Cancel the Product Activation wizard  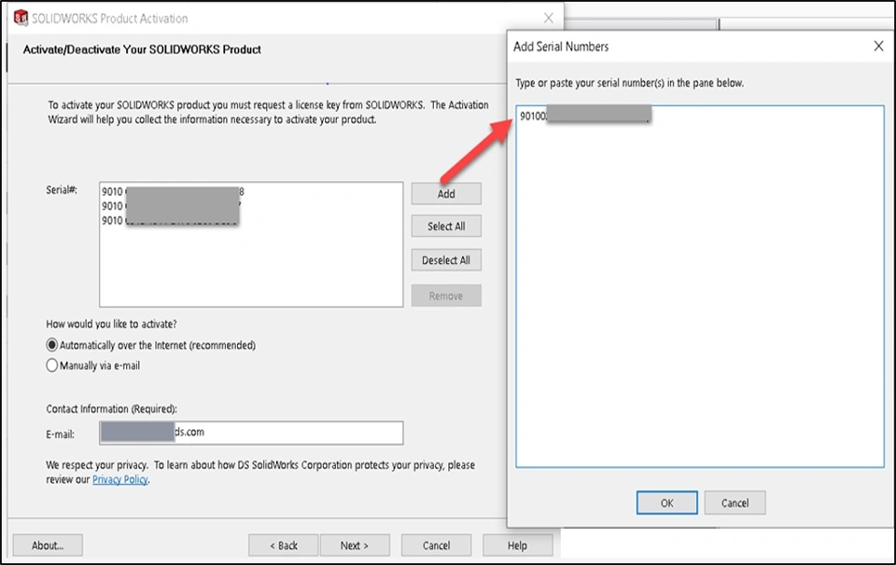(436, 545)
